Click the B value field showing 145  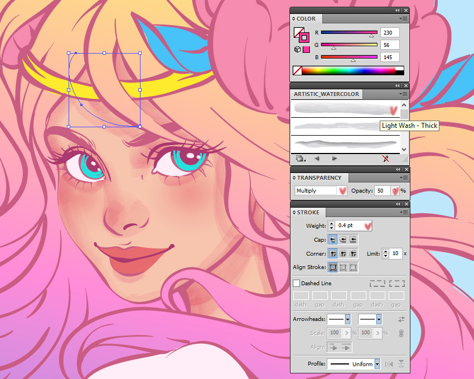coord(390,57)
